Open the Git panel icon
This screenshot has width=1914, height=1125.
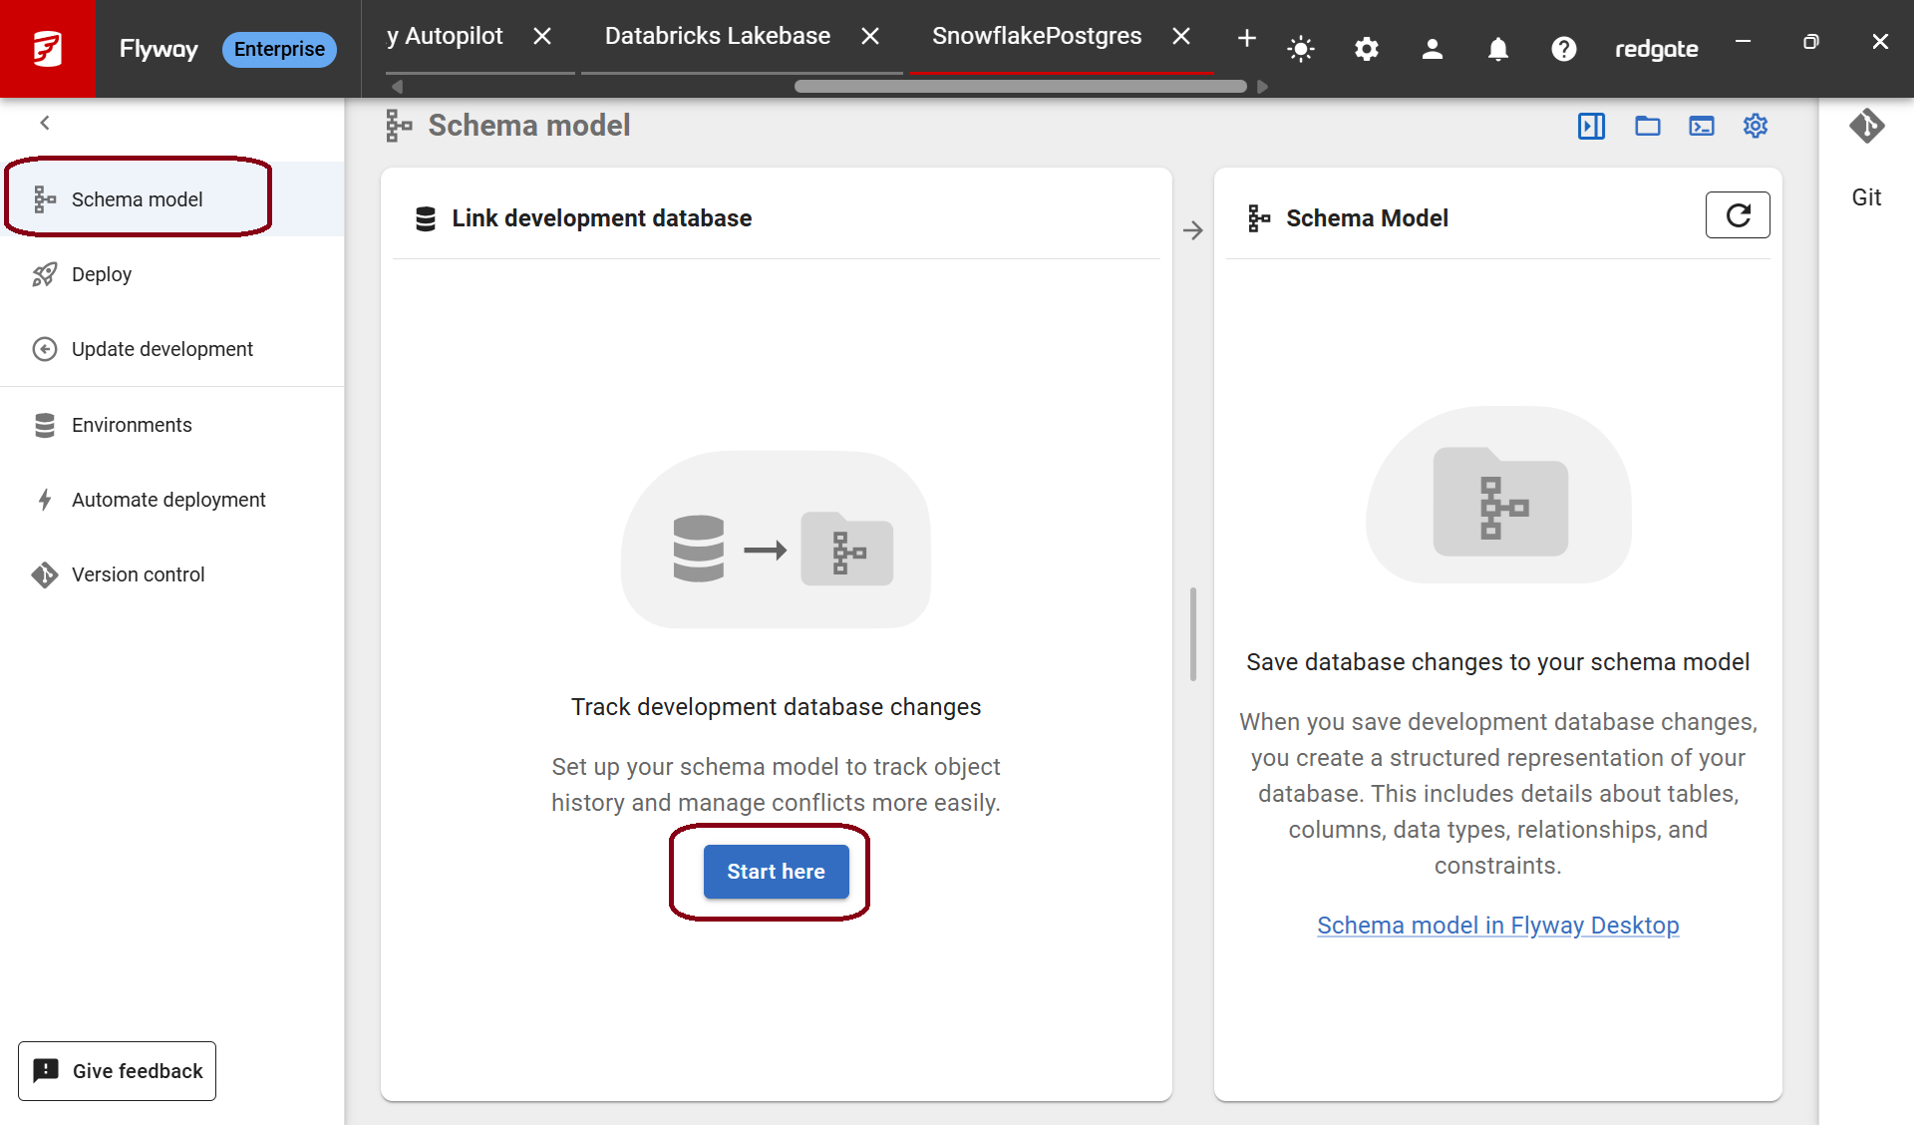pyautogui.click(x=1866, y=127)
